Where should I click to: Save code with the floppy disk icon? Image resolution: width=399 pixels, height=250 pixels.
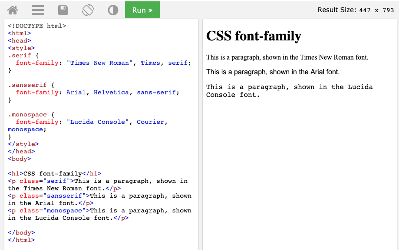(x=63, y=10)
